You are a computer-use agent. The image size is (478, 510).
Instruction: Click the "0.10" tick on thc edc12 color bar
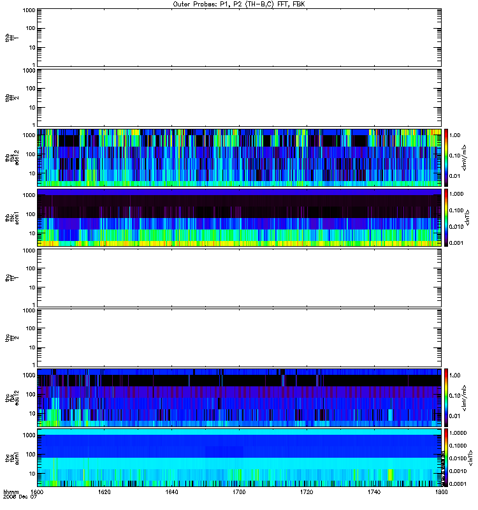pos(454,396)
